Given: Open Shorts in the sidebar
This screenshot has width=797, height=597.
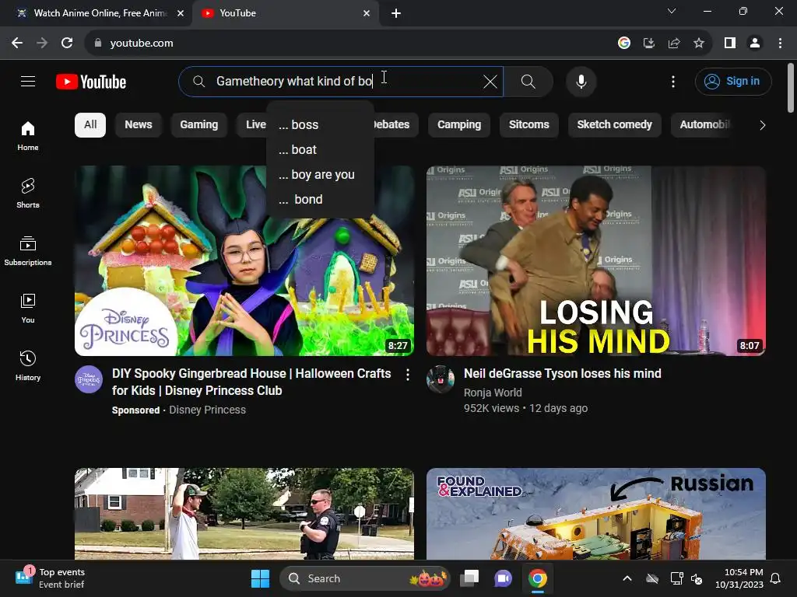Looking at the screenshot, I should 28,193.
